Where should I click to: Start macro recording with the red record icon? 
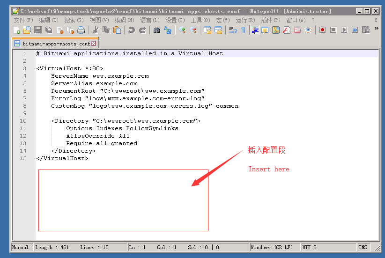coord(322,30)
